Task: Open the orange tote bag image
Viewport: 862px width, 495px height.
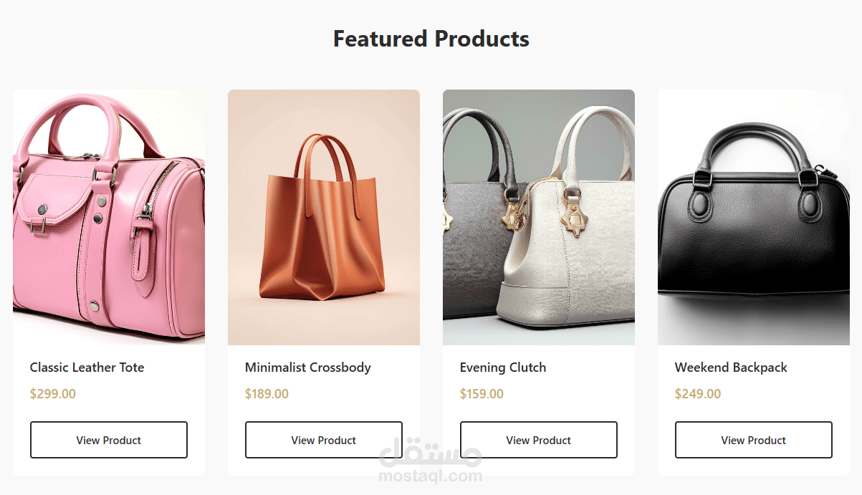Action: pos(324,217)
